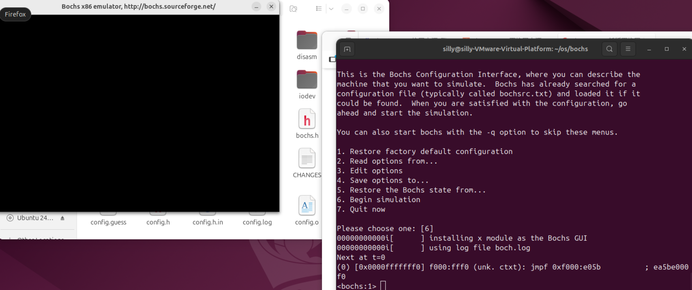Open Files view options dropdown chevron
The image size is (692, 290).
[331, 9]
